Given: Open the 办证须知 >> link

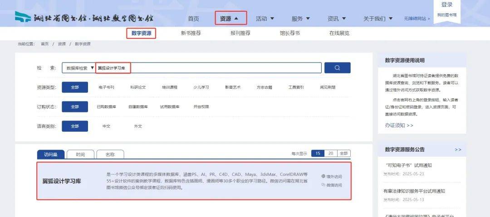Looking at the screenshot, I should [x=399, y=125].
